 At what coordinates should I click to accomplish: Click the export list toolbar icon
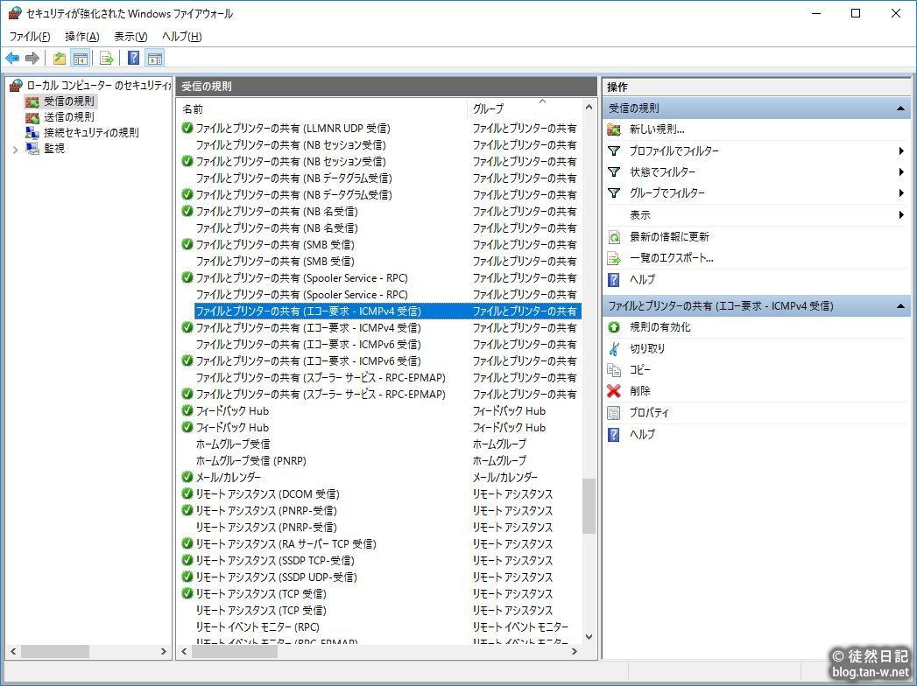[107, 59]
